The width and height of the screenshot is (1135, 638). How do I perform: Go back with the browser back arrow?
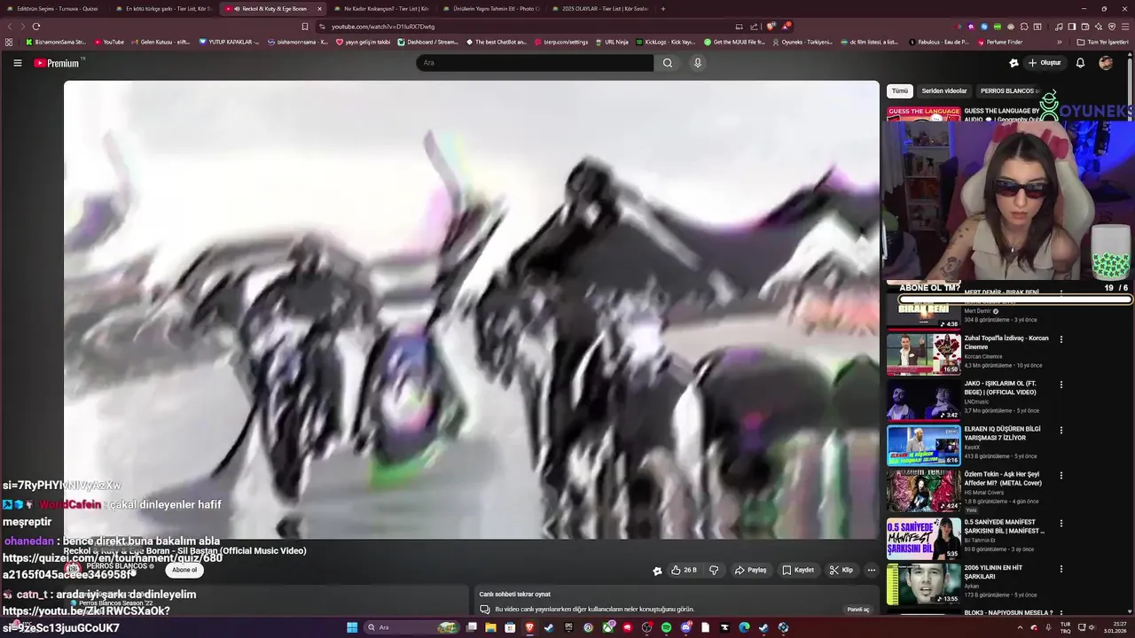point(11,27)
